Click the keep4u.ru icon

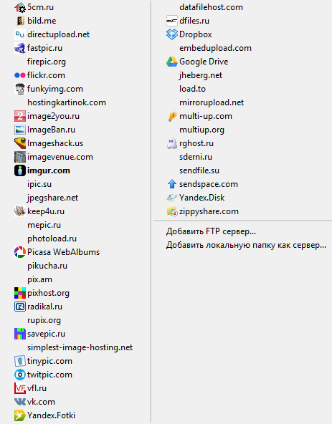click(20, 211)
